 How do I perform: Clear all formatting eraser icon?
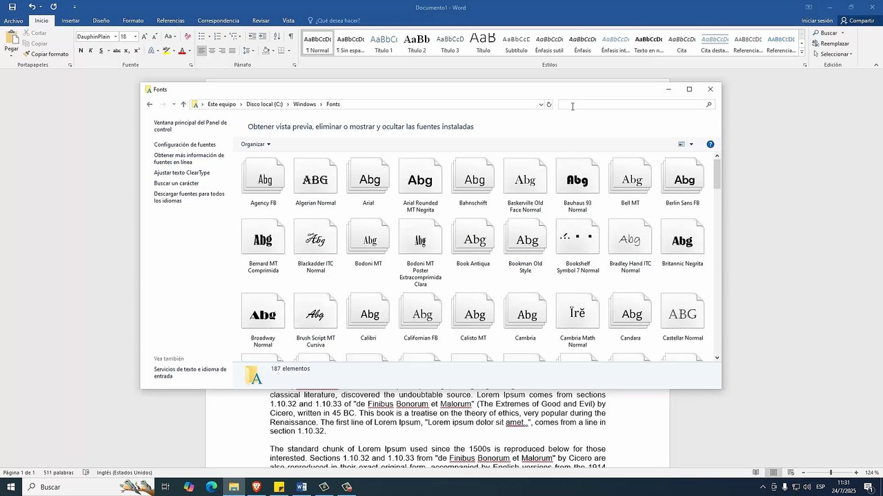188,36
